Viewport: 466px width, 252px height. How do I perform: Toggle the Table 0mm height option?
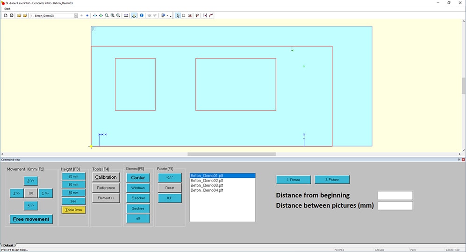(73, 210)
